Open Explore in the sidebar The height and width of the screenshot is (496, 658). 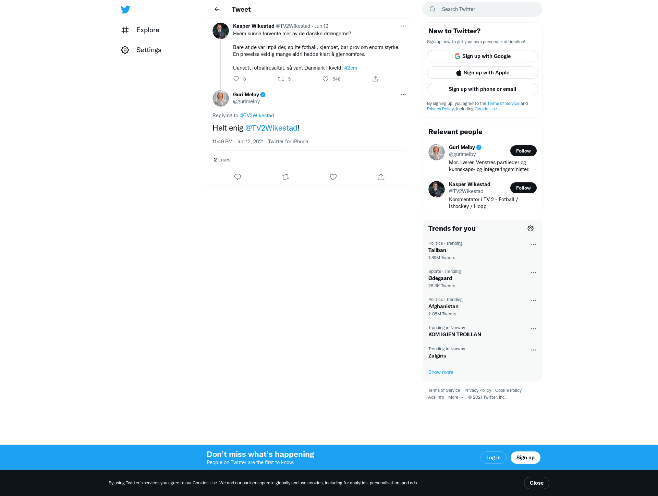click(x=140, y=30)
